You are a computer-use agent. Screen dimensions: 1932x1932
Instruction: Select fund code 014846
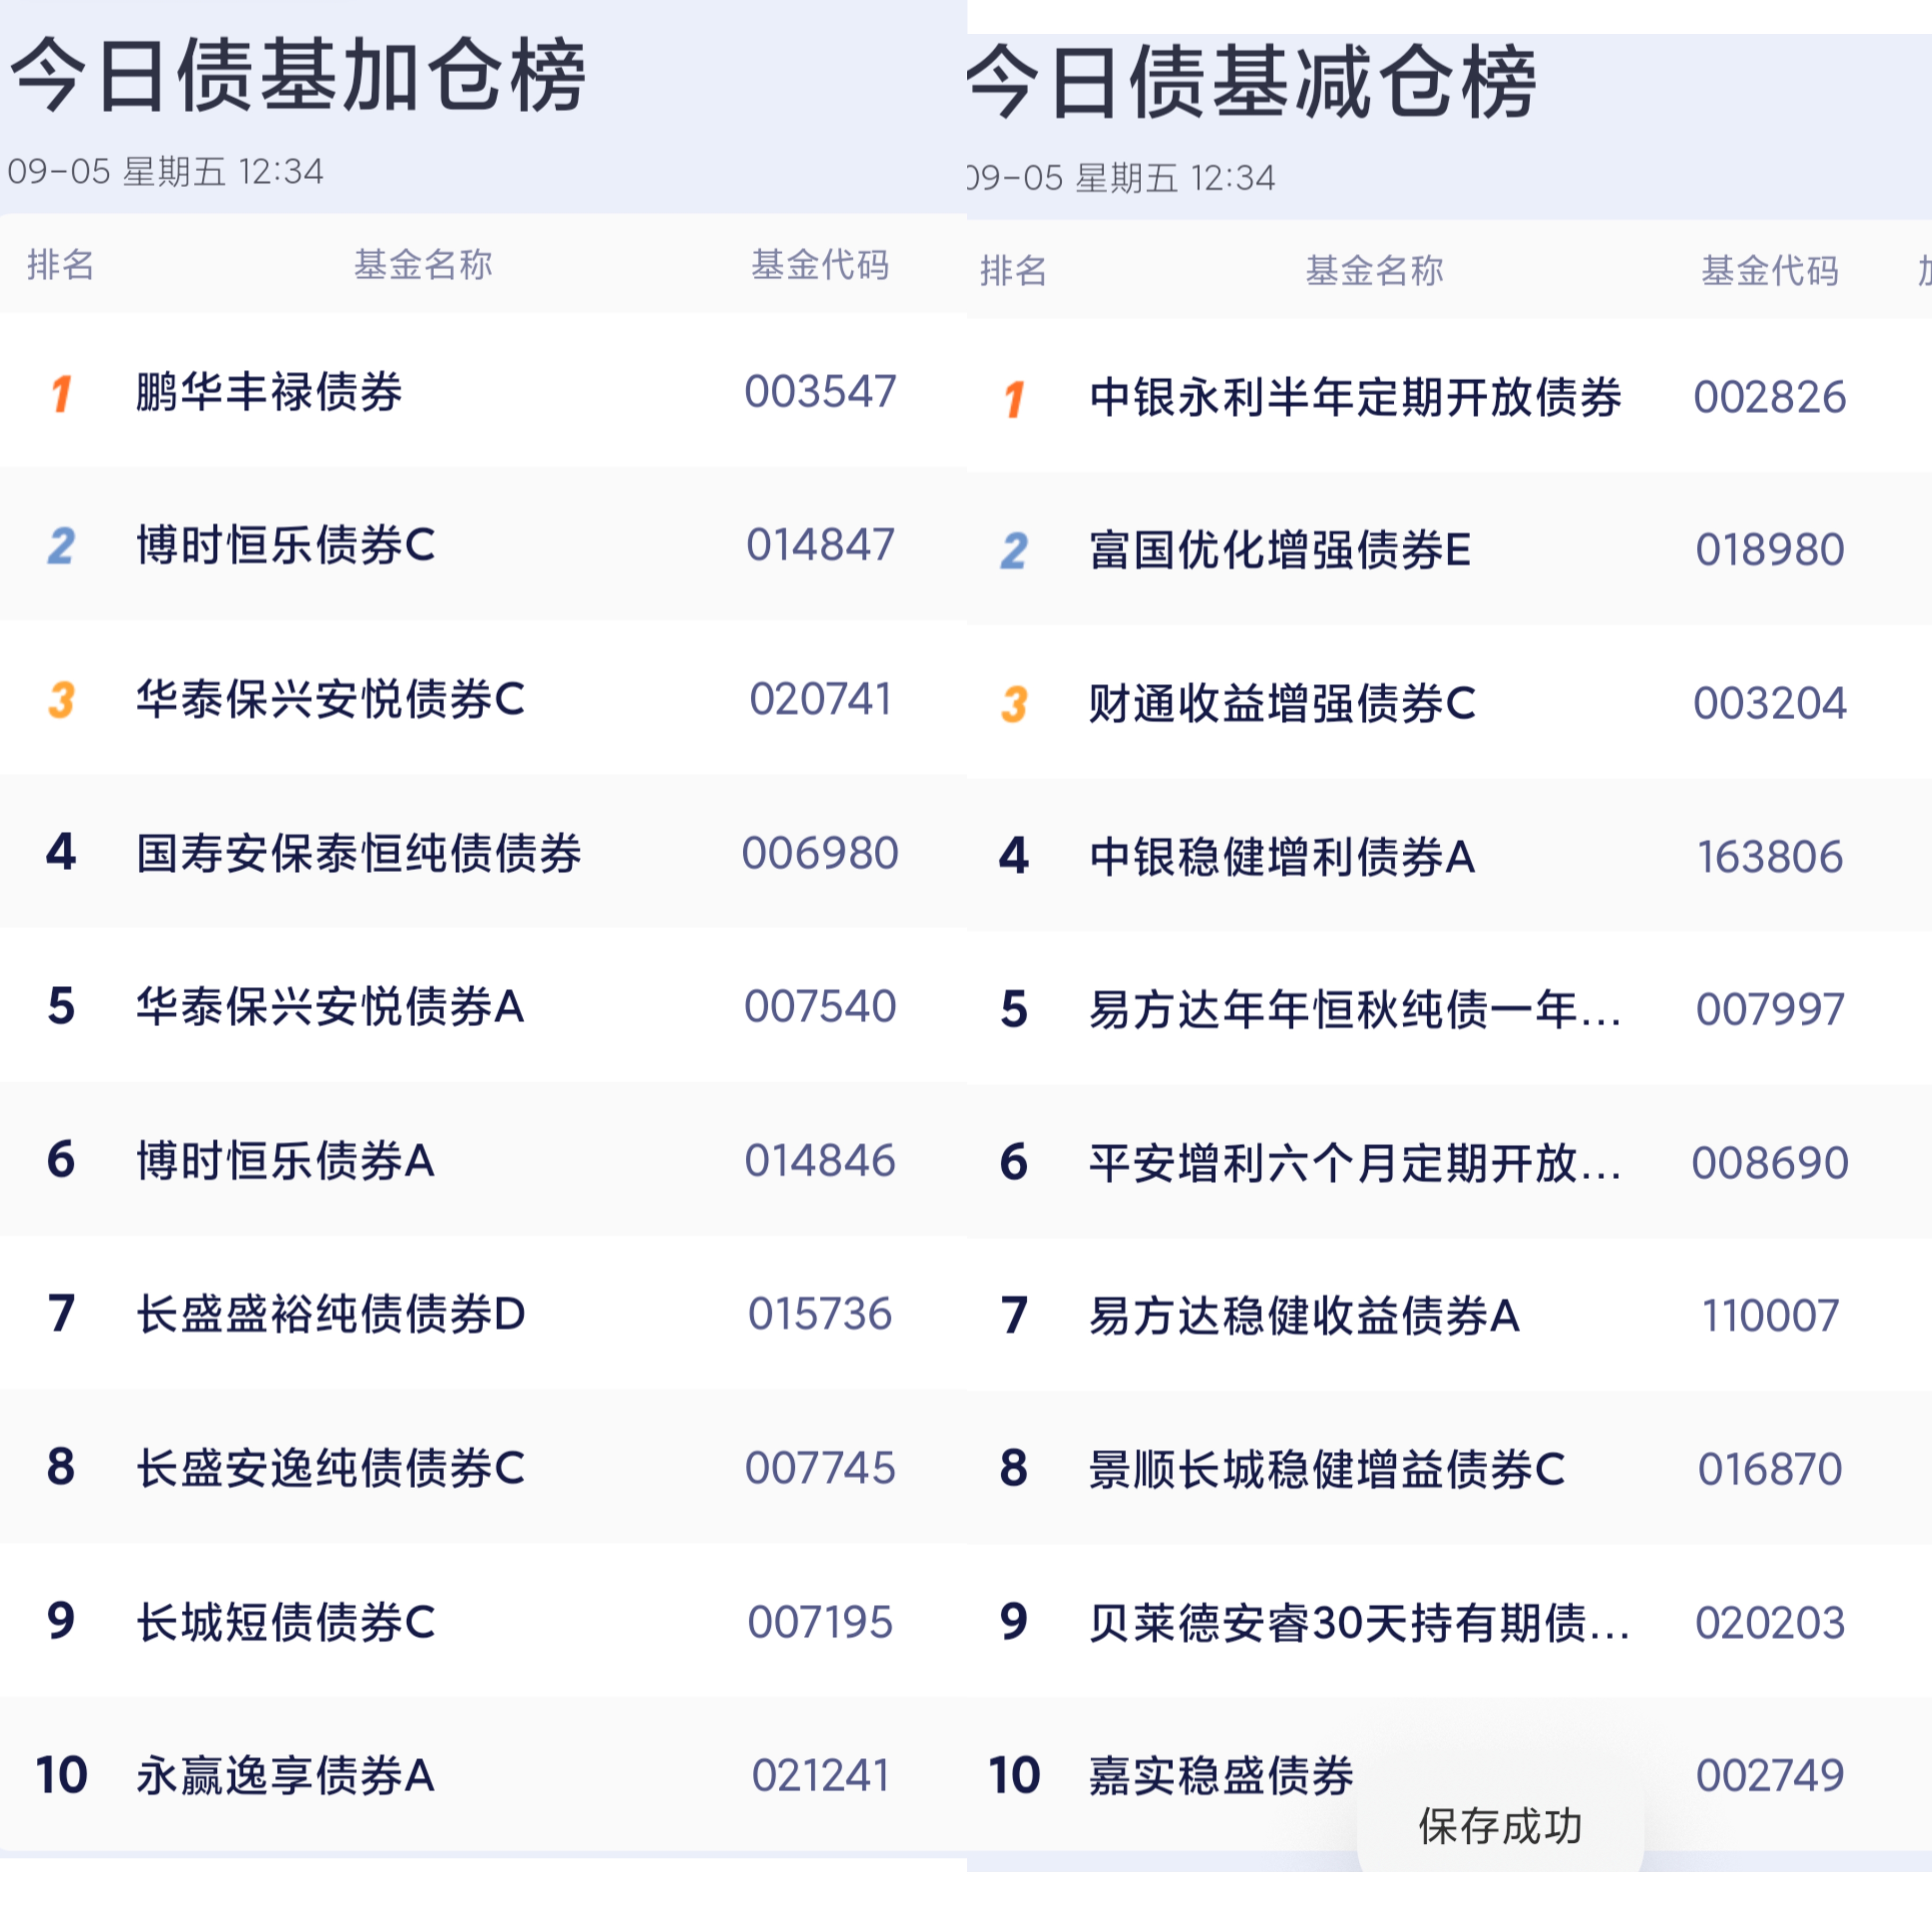(820, 1160)
